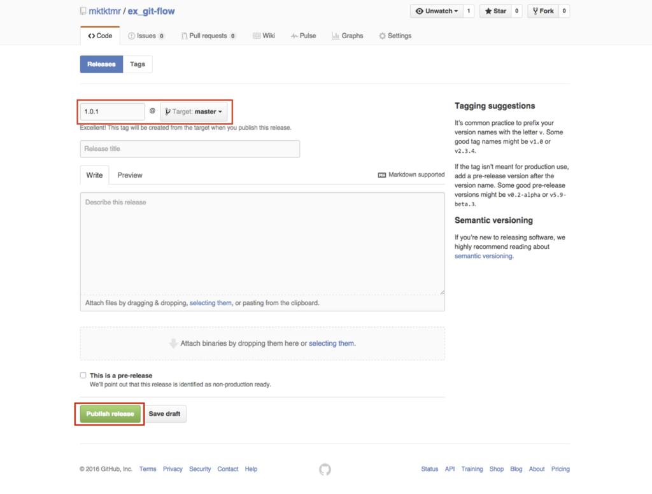Switch to the Code tab
Image resolution: width=652 pixels, height=494 pixels.
(x=100, y=36)
